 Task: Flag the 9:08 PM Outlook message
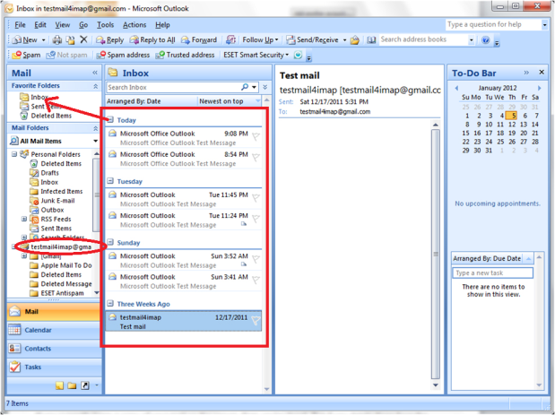pyautogui.click(x=256, y=136)
